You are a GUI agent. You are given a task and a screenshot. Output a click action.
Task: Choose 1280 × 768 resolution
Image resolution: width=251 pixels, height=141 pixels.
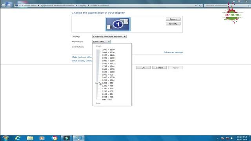(x=107, y=86)
